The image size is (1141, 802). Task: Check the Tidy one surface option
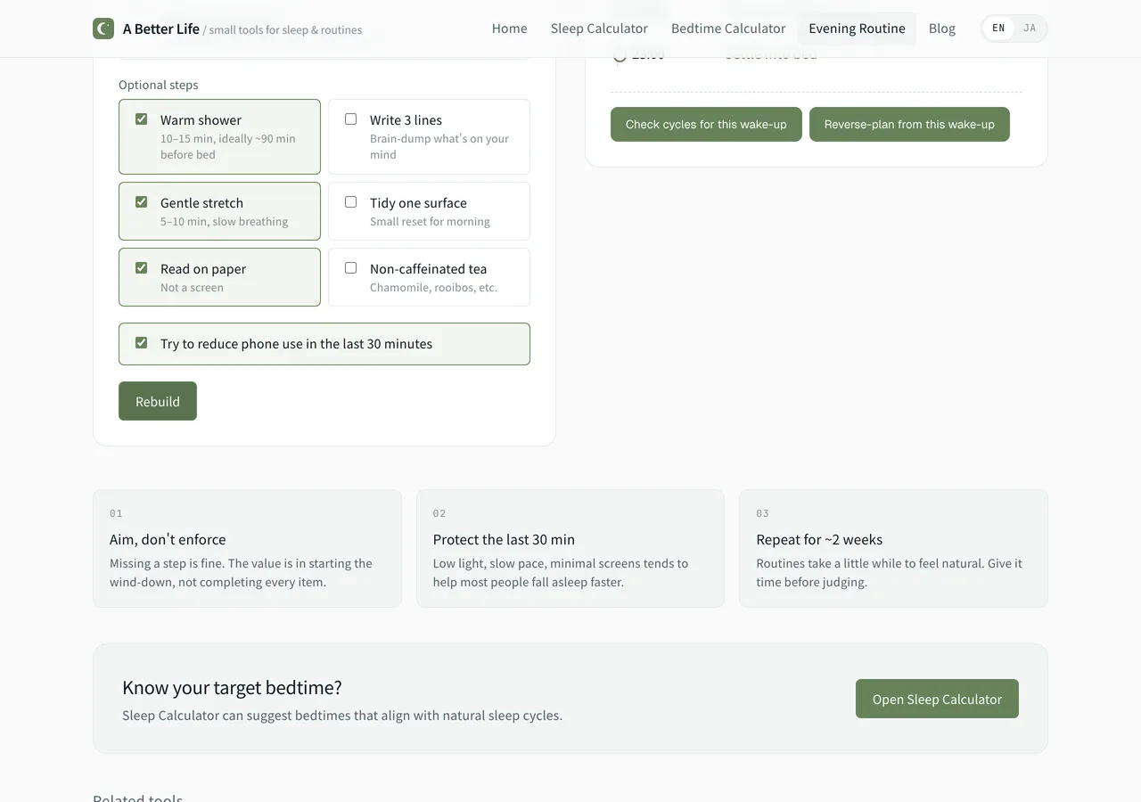click(350, 201)
